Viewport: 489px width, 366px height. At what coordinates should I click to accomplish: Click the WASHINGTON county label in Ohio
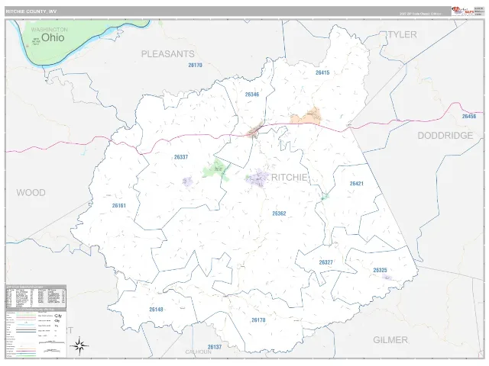(49, 30)
